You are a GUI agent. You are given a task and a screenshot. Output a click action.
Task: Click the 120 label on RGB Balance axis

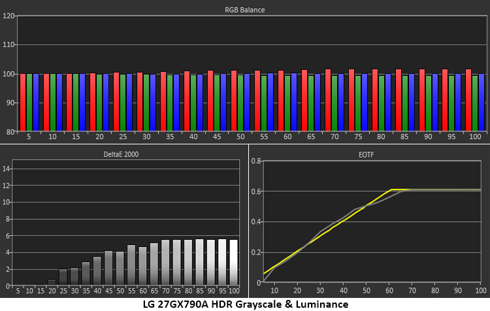click(8, 16)
